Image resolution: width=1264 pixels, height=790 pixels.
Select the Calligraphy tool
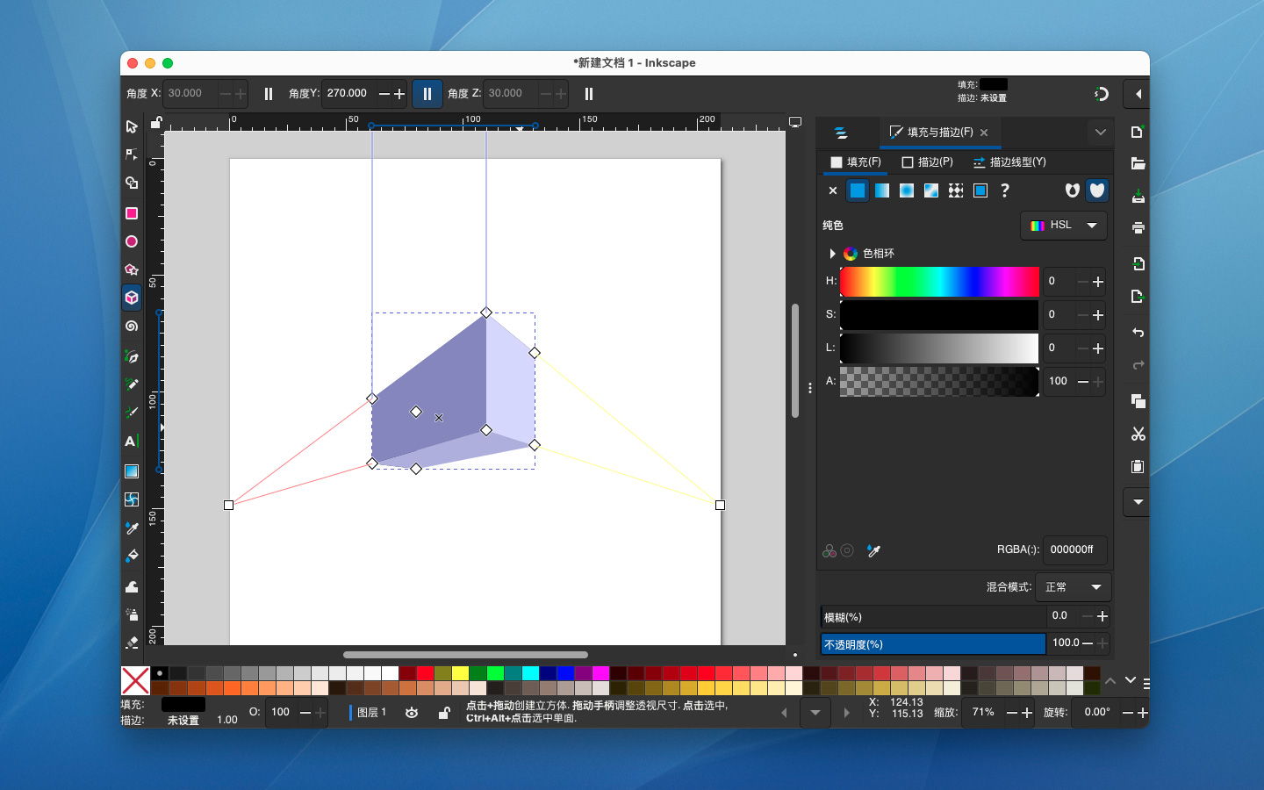click(132, 413)
